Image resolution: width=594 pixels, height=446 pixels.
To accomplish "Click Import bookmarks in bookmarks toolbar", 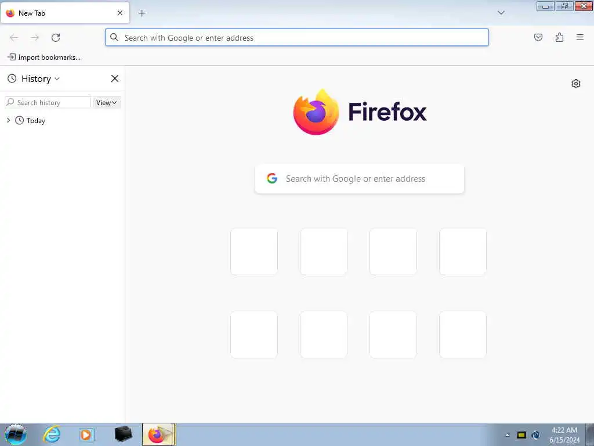I will click(x=44, y=57).
